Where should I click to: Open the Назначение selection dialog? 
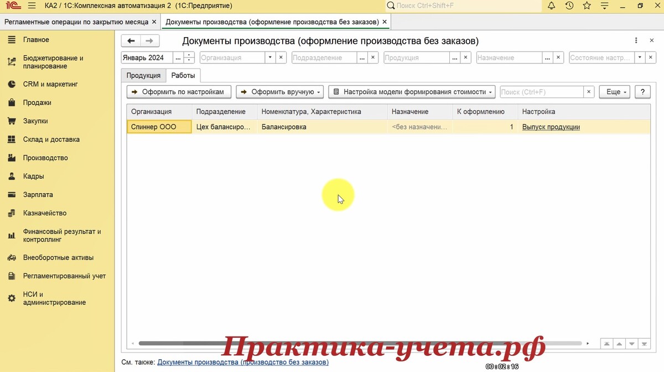click(547, 58)
